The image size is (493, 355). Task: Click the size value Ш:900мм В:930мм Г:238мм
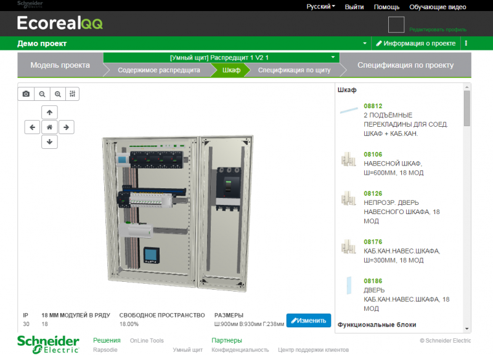click(249, 324)
